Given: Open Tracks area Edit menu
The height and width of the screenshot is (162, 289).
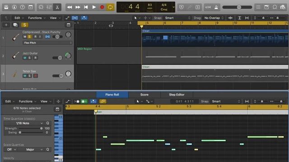Looking at the screenshot, I should 19,18.
